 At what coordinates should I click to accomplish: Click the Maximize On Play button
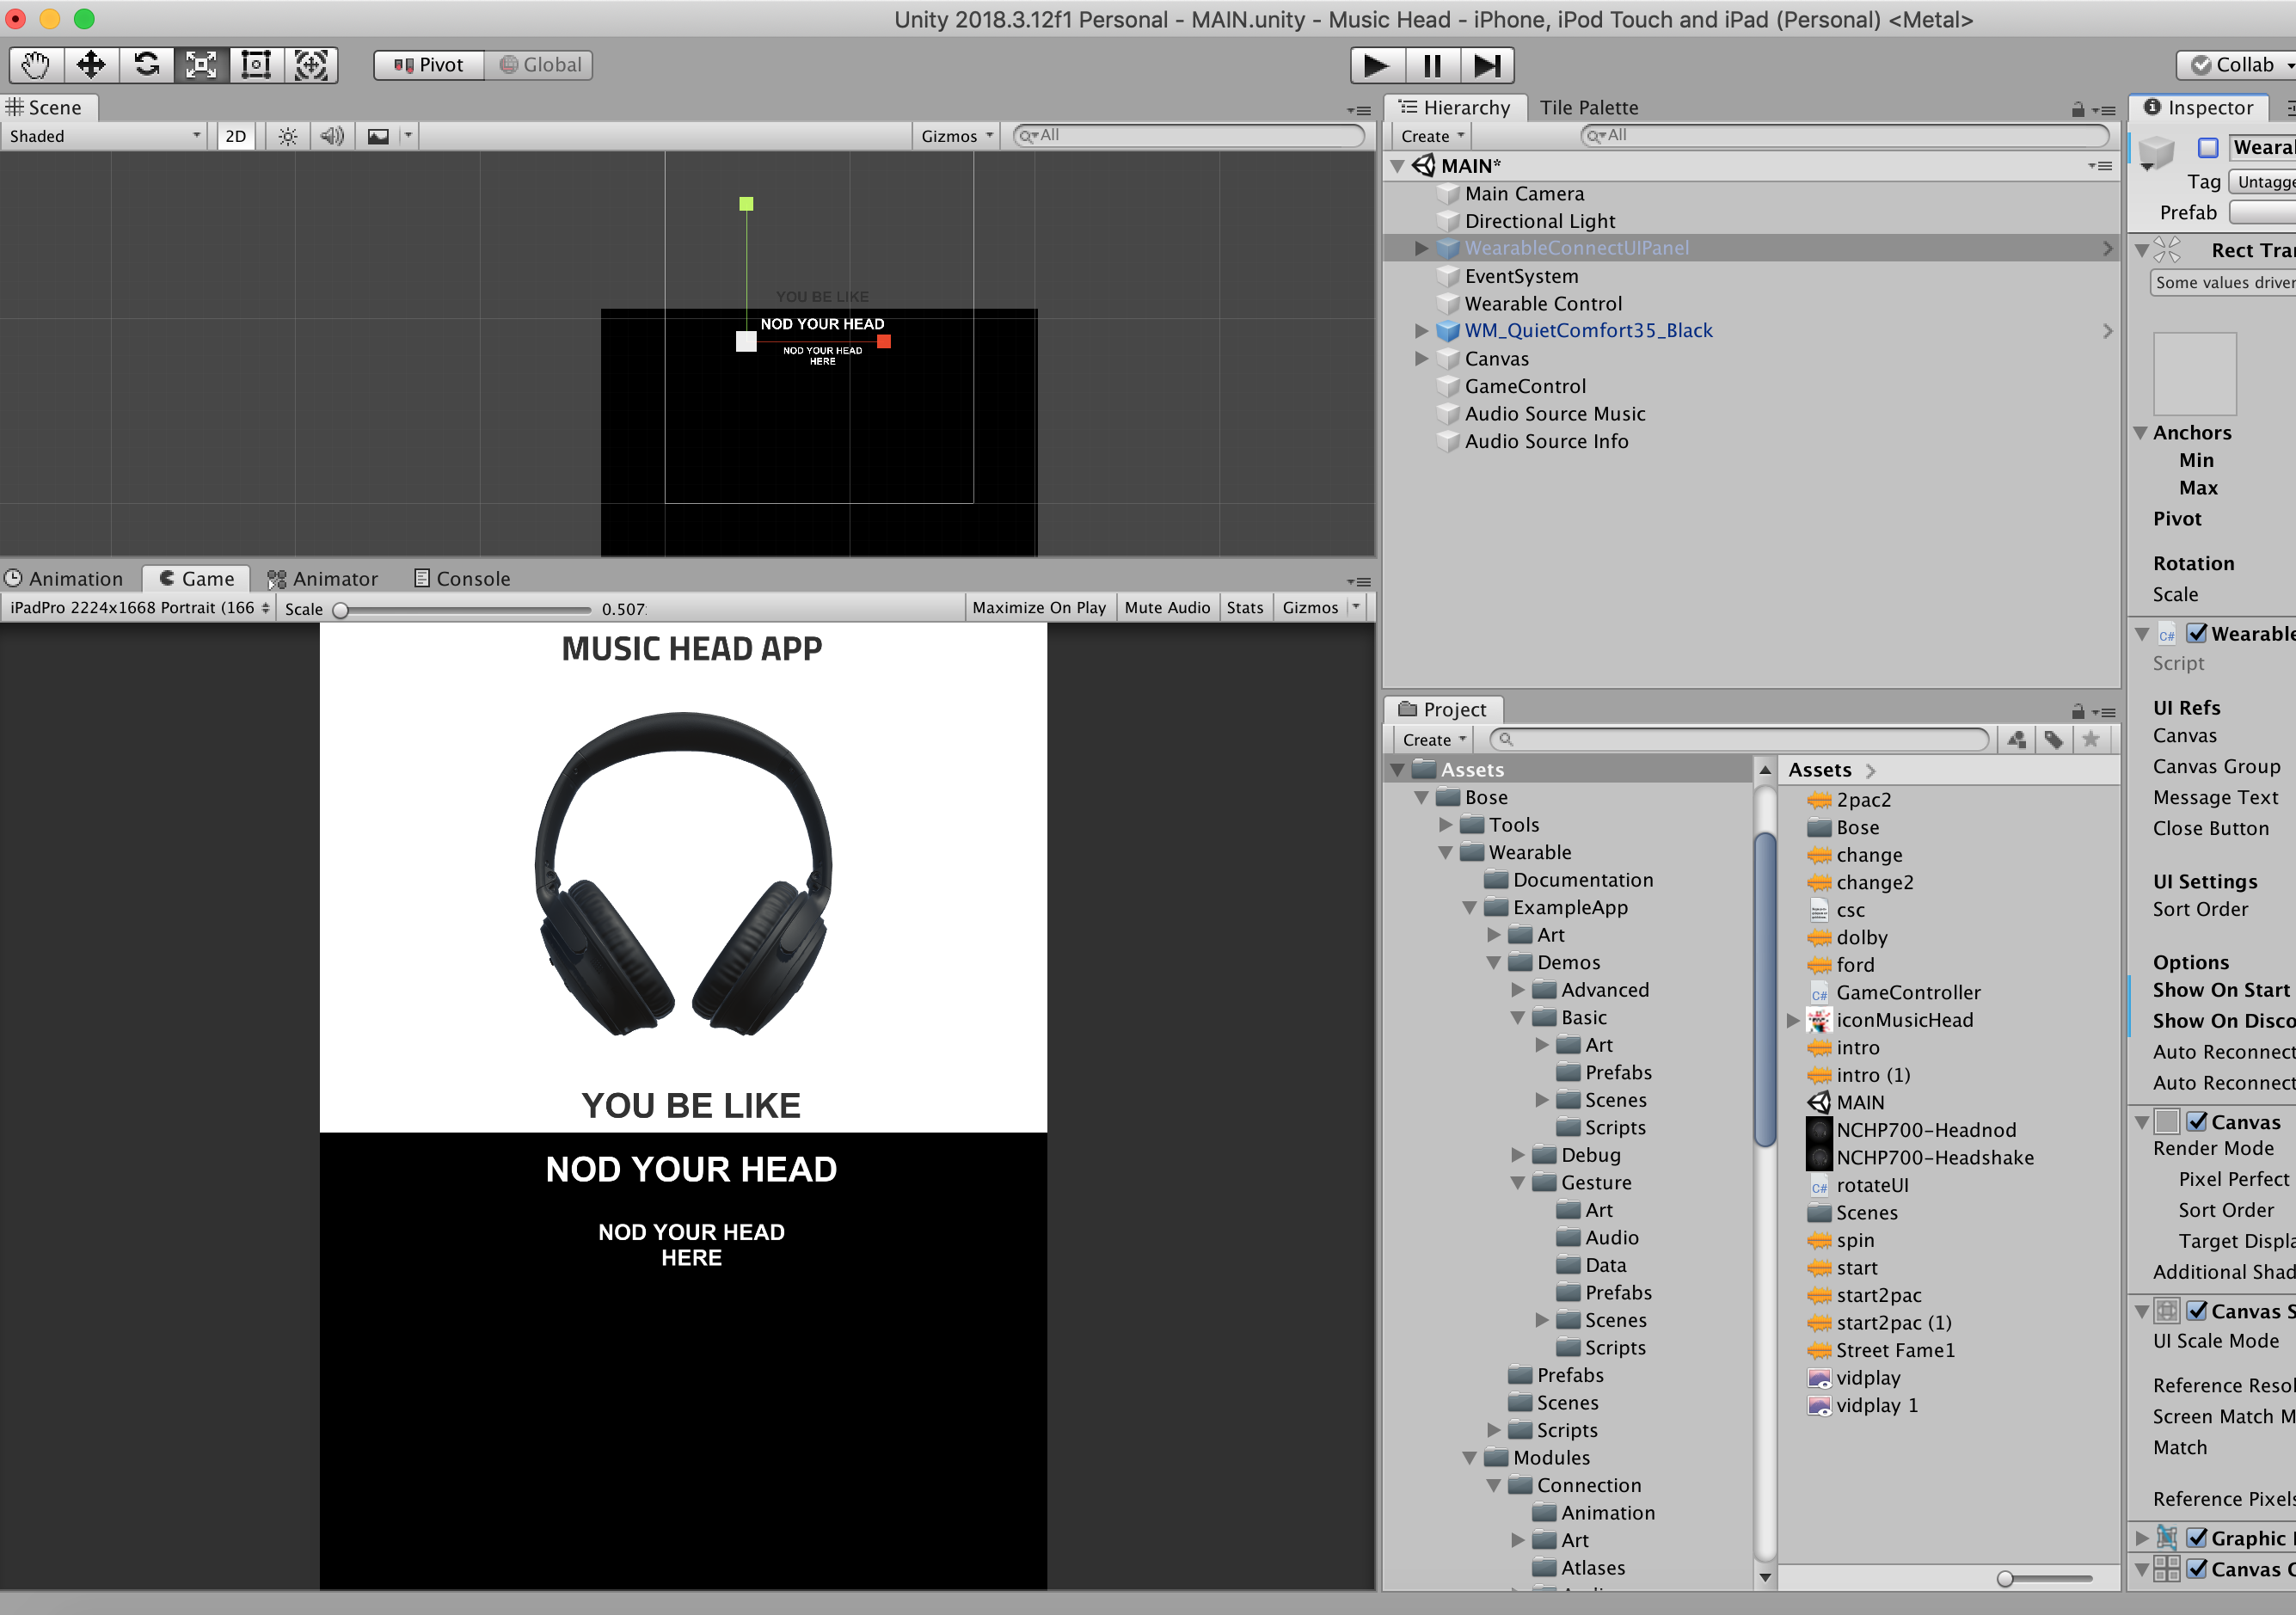pos(1038,607)
